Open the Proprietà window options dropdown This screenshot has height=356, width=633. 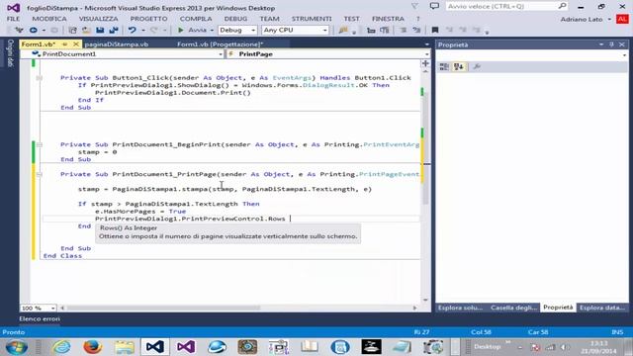pyautogui.click(x=601, y=44)
